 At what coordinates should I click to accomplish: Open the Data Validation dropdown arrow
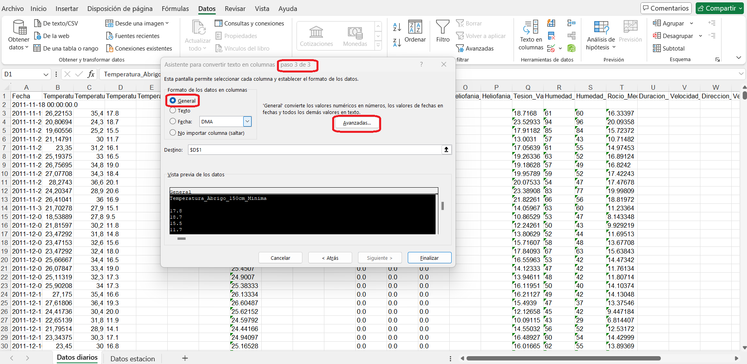[x=560, y=49]
